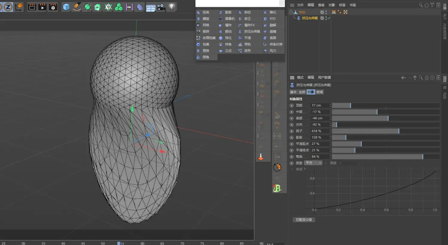This screenshot has height=245, width=448.
Task: Collapse the 球体 tree node
Action: point(291,12)
